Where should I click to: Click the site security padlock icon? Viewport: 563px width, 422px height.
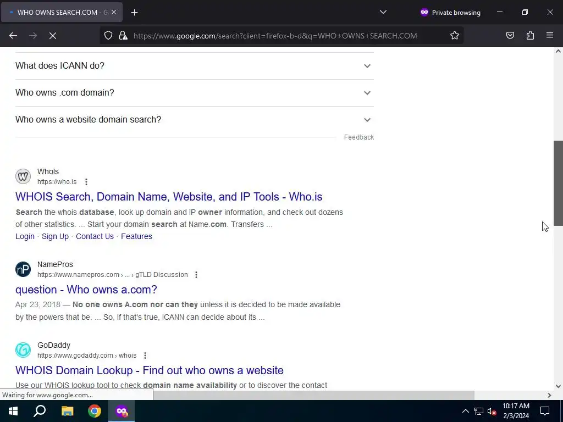tap(123, 36)
